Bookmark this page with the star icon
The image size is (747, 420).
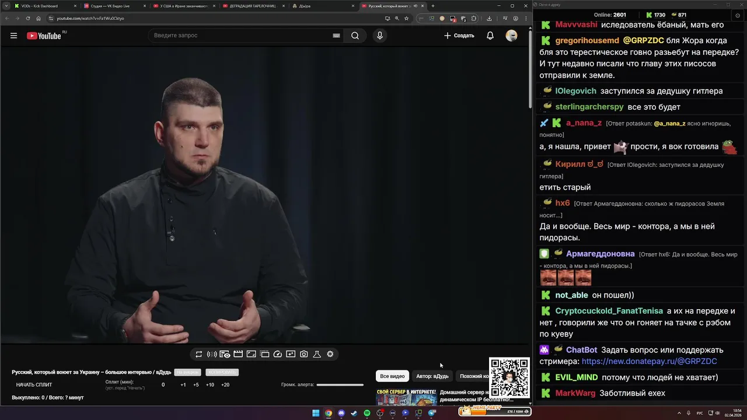[x=406, y=18]
